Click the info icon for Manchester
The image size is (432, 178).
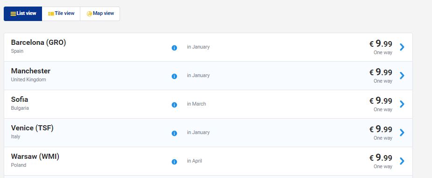coord(174,76)
